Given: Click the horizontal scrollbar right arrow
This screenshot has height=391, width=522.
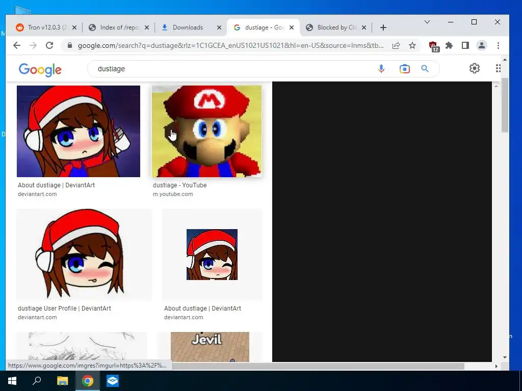Looking at the screenshot, I should click(x=497, y=366).
